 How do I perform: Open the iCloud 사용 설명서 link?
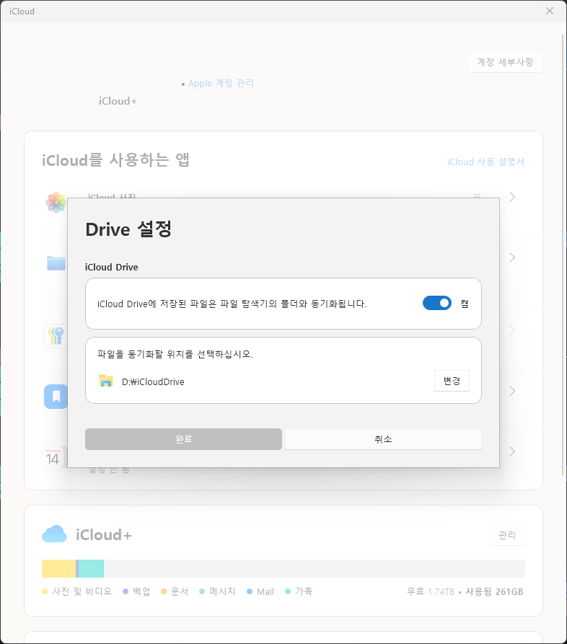485,162
